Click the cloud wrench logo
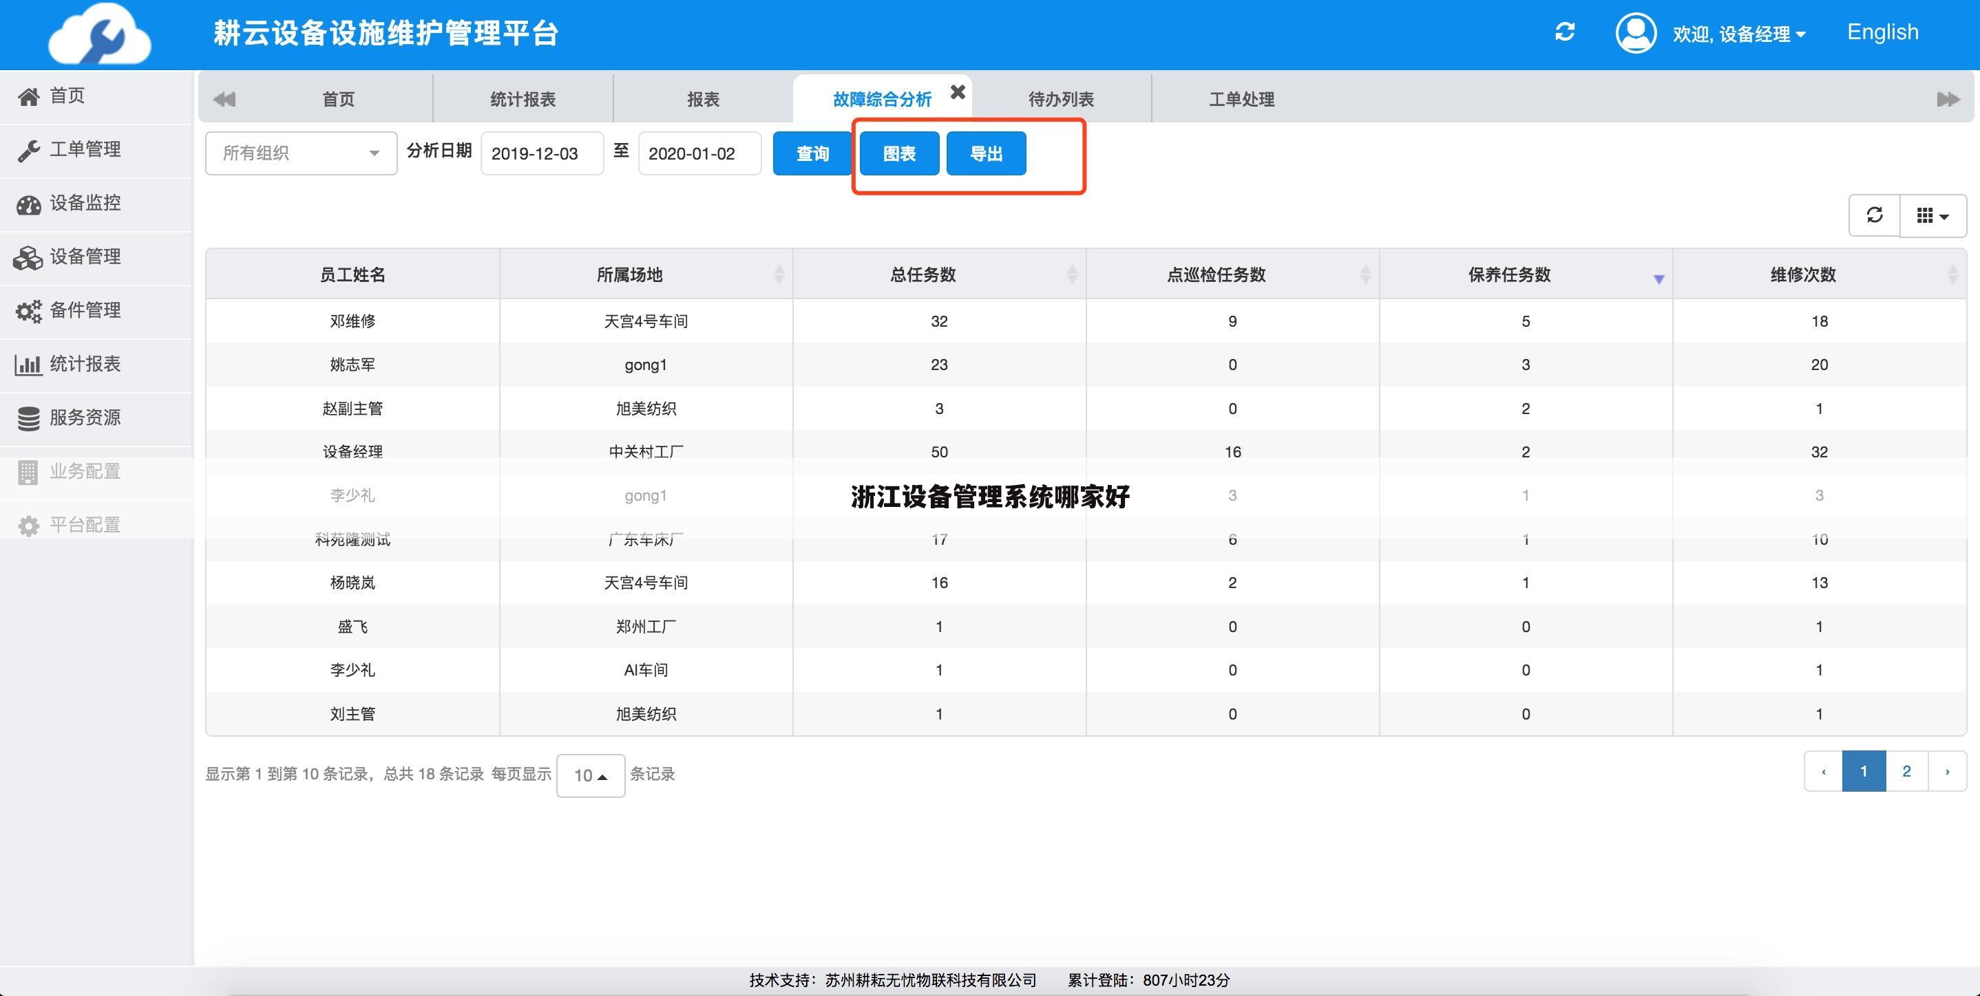The image size is (1980, 996). pyautogui.click(x=100, y=34)
